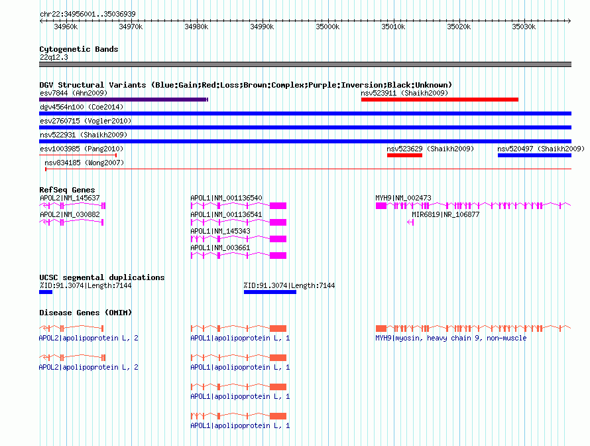Click the MYH9|NM_002473 gene model

(473, 206)
